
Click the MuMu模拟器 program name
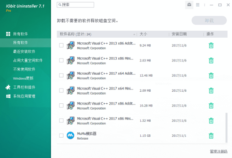87,134
